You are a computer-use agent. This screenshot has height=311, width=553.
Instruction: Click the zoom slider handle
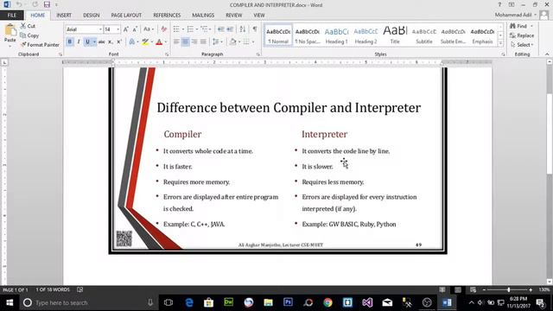coord(509,290)
